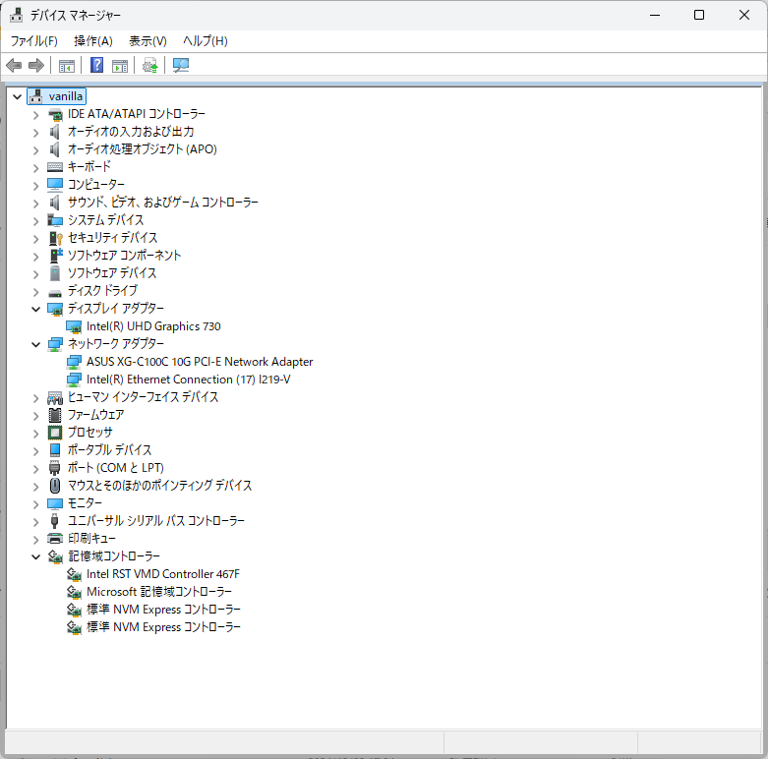Viewport: 768px width, 759px height.
Task: Click the blue Help question mark icon
Action: [x=97, y=66]
